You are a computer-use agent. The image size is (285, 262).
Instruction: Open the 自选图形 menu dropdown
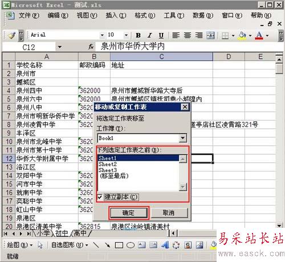70,245
